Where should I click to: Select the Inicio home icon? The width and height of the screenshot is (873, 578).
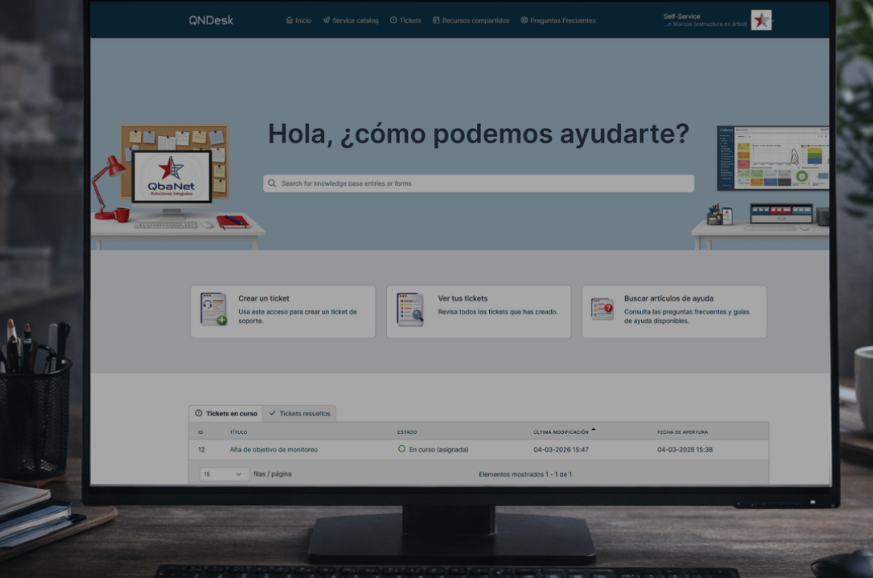coord(289,20)
